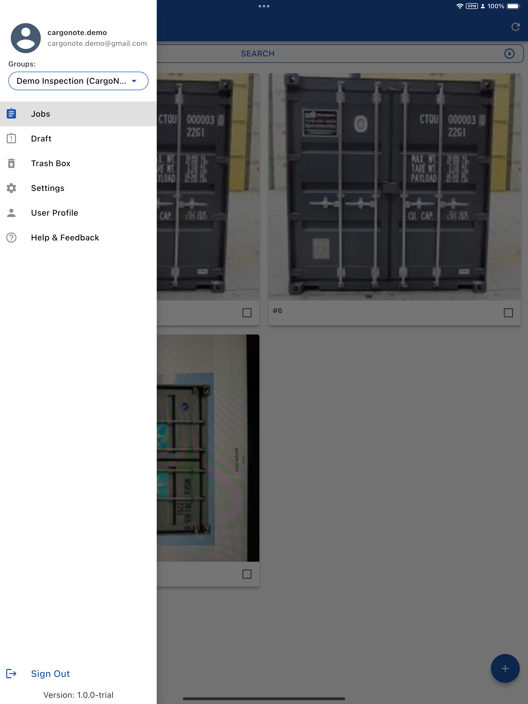Sign out of the account
Viewport: 528px width, 704px height.
(x=78, y=673)
